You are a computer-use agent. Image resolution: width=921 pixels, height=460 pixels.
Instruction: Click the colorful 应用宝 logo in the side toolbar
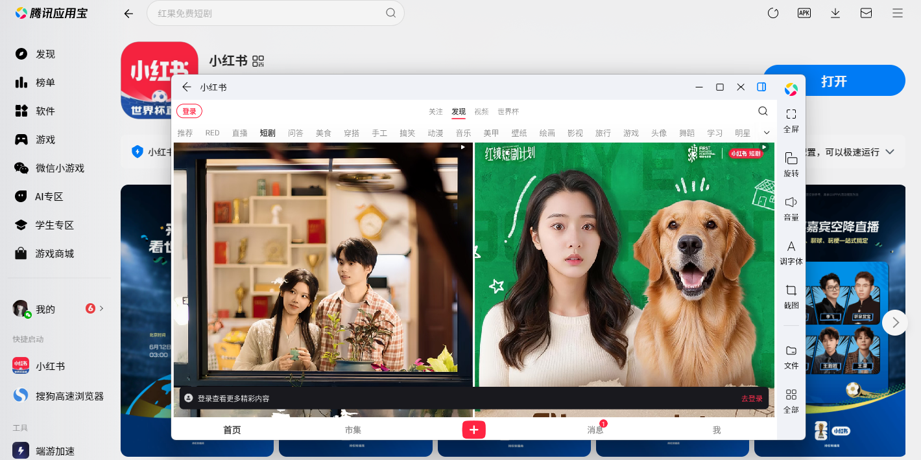coord(791,89)
